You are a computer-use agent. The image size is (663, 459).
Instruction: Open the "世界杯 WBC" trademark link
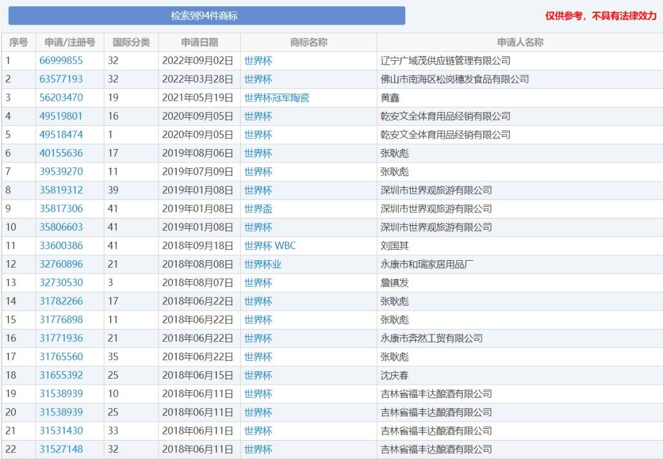point(269,245)
